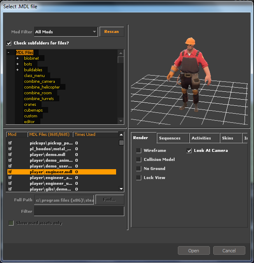This screenshot has height=263, width=254.
Task: Select player\gibs\demo... file row
Action: pyautogui.click(x=62, y=189)
